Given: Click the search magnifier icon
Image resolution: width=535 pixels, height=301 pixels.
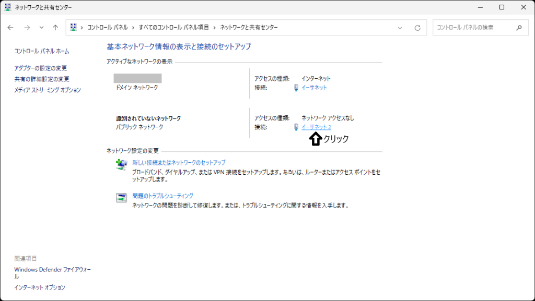Looking at the screenshot, I should tap(519, 28).
